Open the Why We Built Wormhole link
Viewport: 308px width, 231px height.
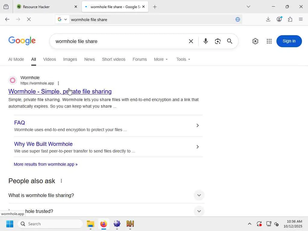point(43,144)
